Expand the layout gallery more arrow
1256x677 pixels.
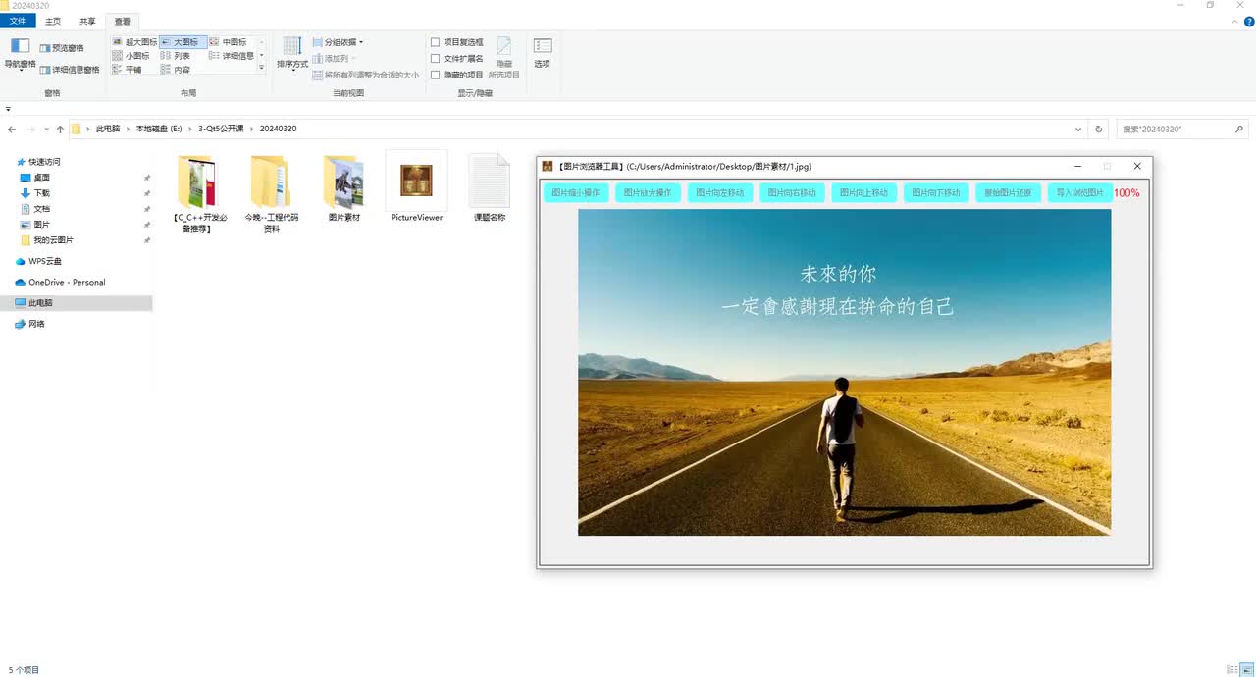(261, 68)
